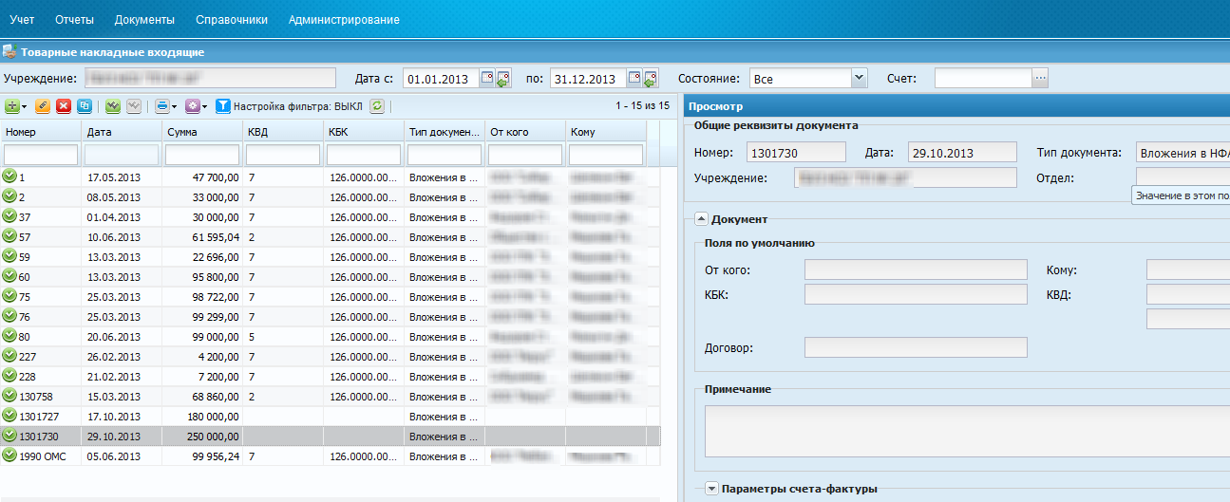This screenshot has width=1230, height=502.
Task: Click the 'Номер' field showing 1301730
Action: 796,152
